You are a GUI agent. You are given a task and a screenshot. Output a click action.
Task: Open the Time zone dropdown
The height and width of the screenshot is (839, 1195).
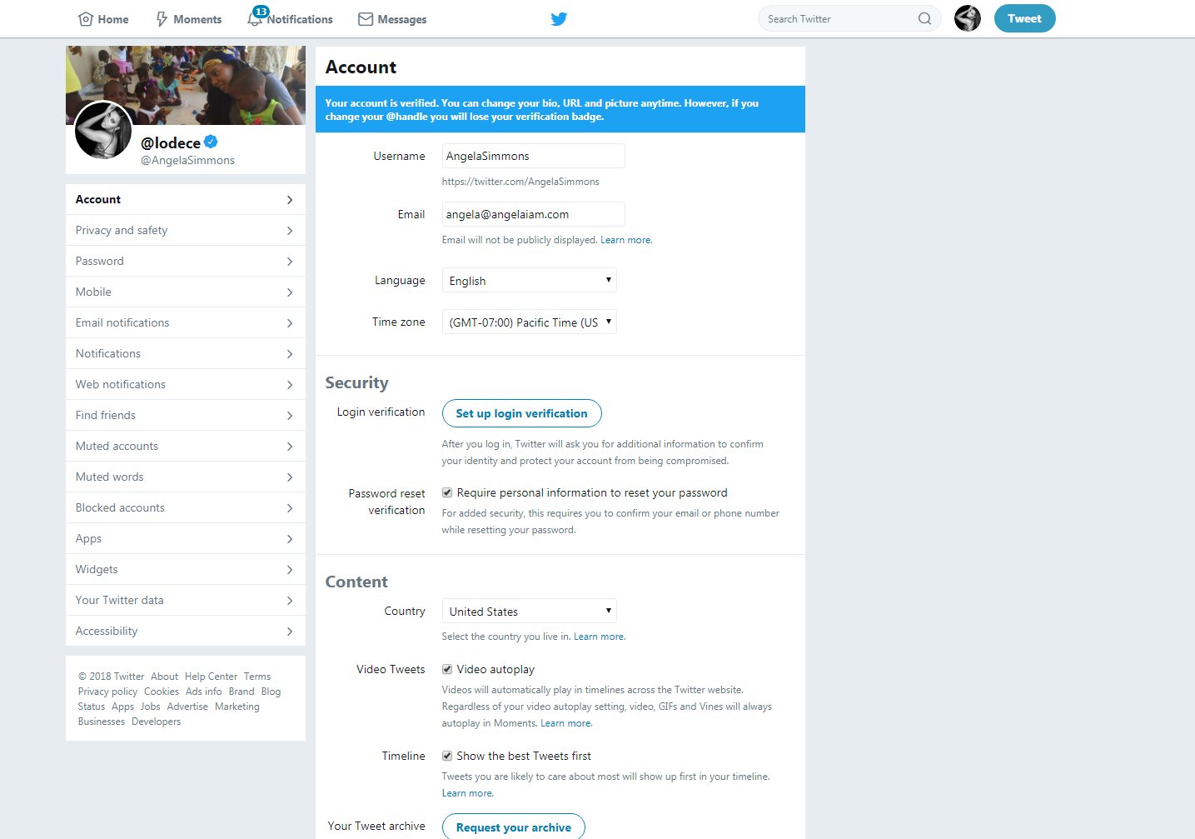click(529, 322)
